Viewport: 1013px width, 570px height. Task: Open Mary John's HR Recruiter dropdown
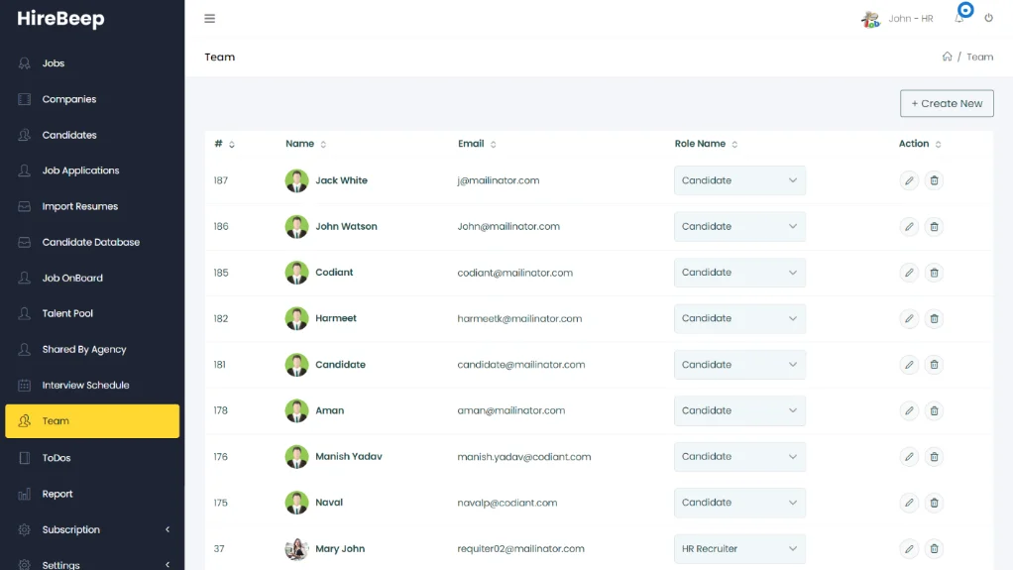(x=739, y=548)
